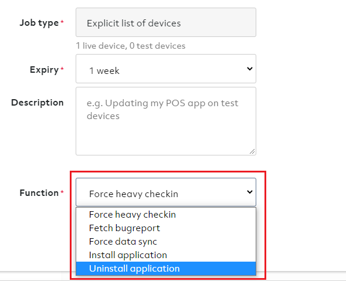Click the 'Description' field label

click(38, 103)
